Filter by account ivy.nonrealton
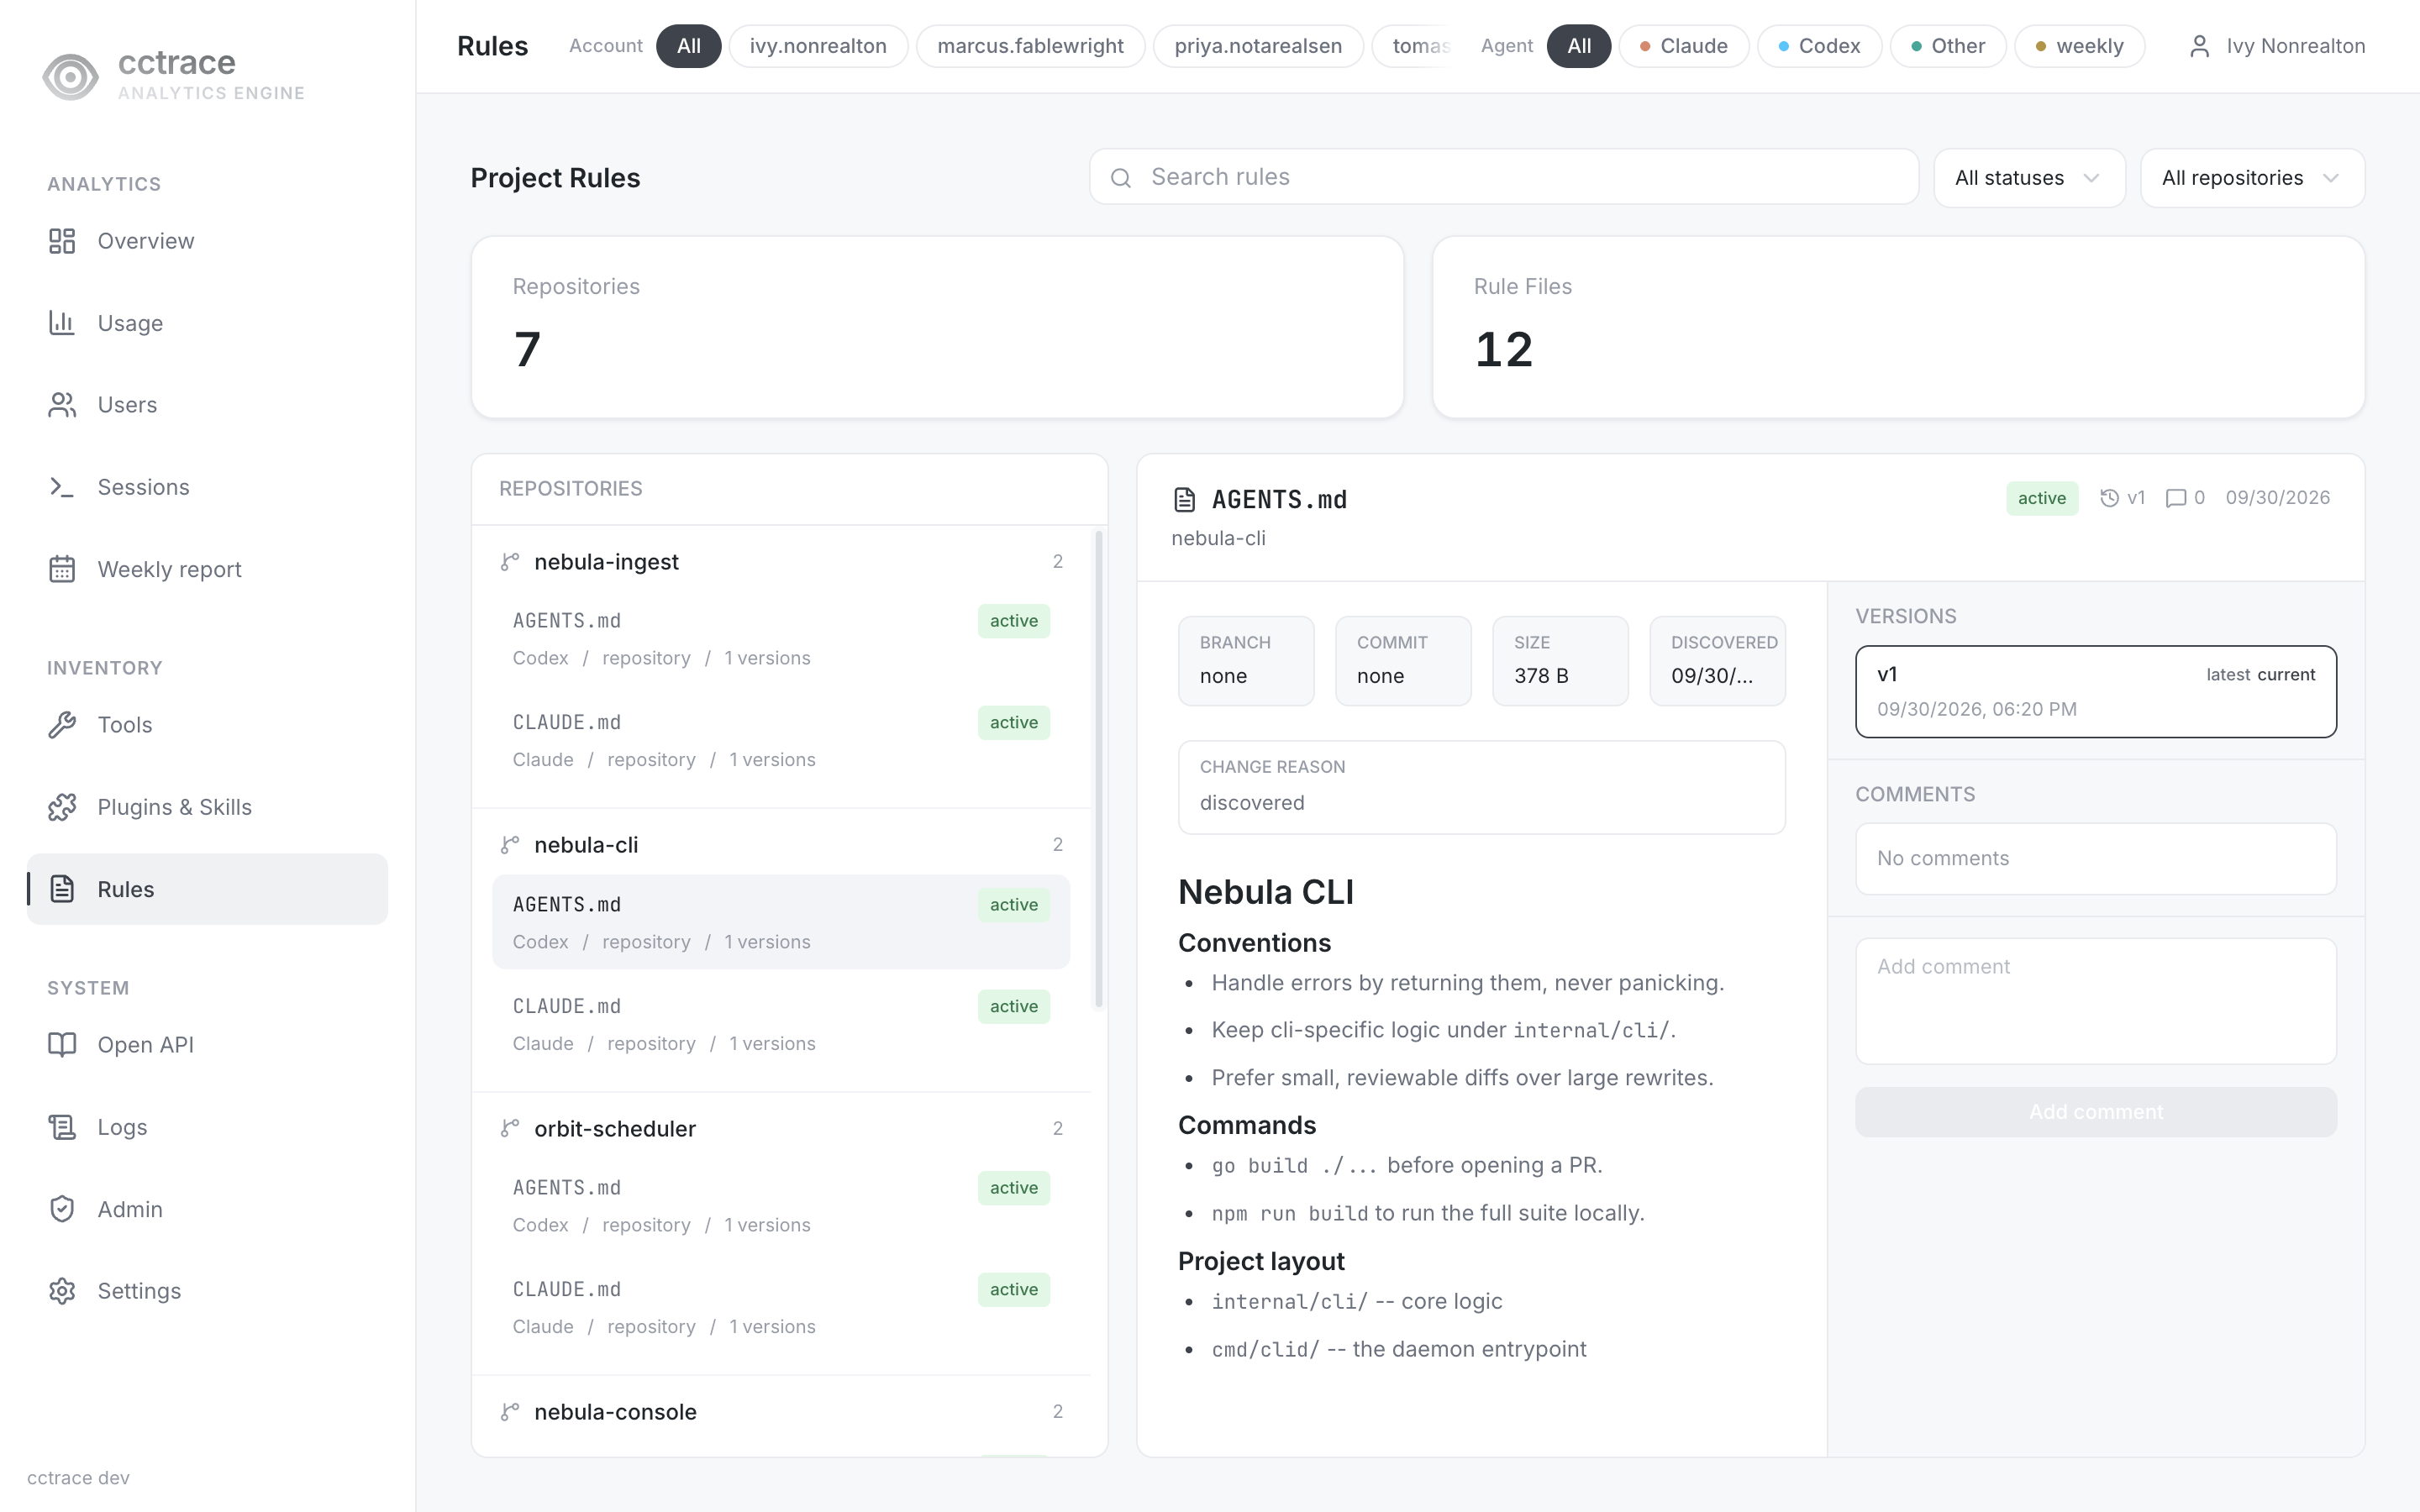Screen dimensions: 2420x1512 click(x=818, y=46)
